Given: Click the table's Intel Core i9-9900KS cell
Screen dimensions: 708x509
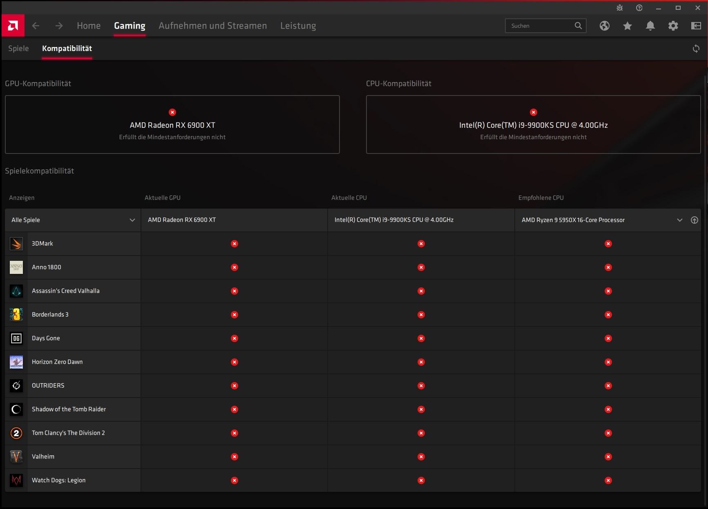Looking at the screenshot, I should 421,220.
